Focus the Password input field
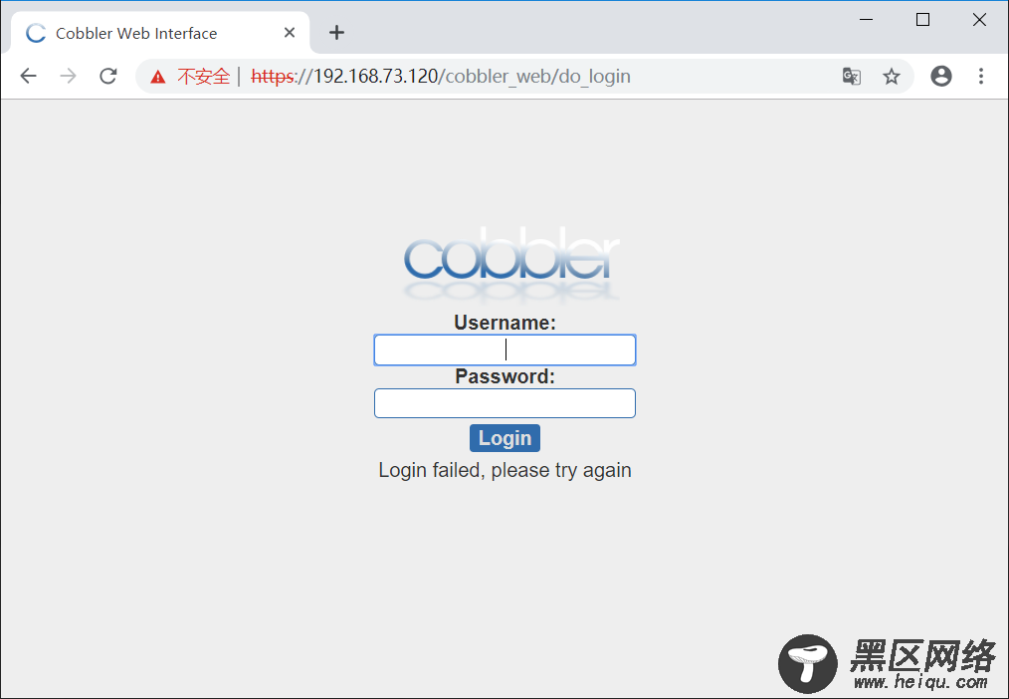The width and height of the screenshot is (1009, 699). (505, 403)
